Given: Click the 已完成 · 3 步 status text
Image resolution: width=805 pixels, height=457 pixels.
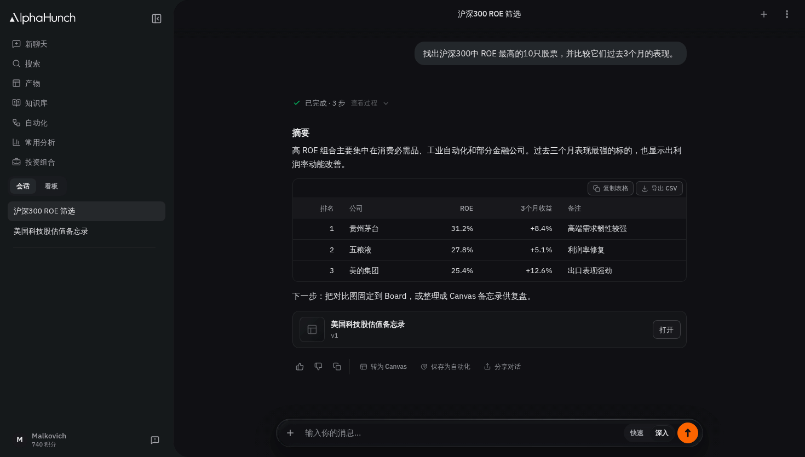Looking at the screenshot, I should [x=325, y=103].
